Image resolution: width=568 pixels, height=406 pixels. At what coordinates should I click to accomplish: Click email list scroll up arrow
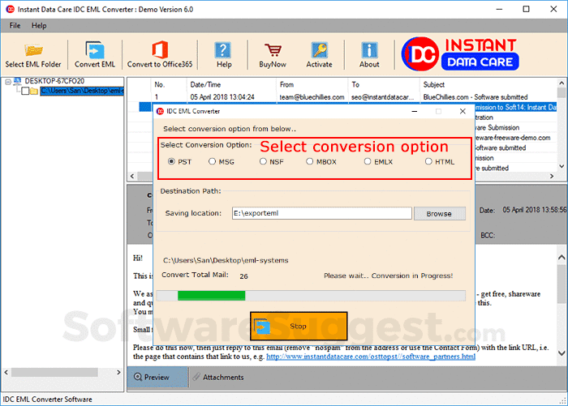click(562, 83)
